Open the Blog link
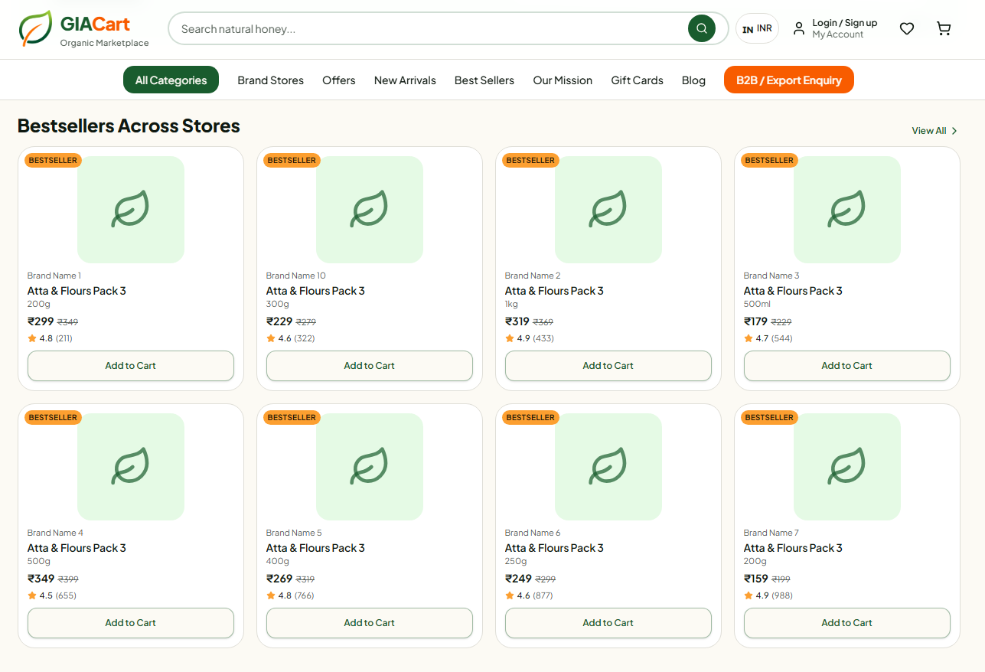This screenshot has height=672, width=985. tap(693, 80)
